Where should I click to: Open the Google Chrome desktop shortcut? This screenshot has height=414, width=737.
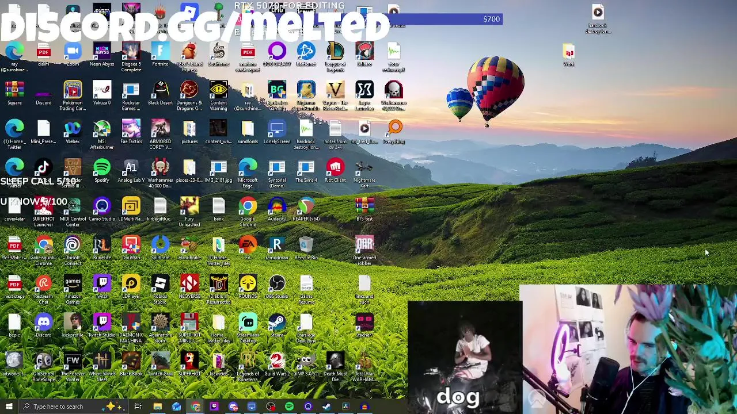248,206
